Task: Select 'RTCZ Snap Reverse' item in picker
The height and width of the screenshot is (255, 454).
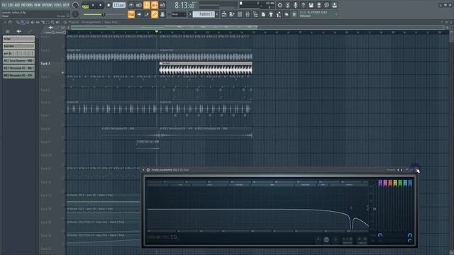Action: pos(19,61)
